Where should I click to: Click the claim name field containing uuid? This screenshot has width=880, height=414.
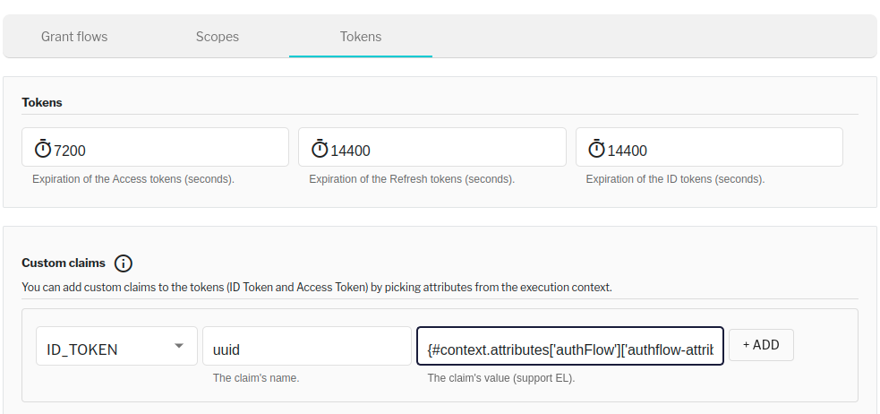306,349
